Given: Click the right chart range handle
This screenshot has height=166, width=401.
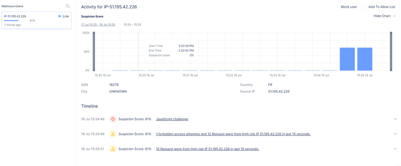Looking at the screenshot, I should (391, 51).
